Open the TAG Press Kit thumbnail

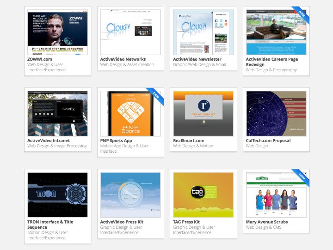[x=203, y=195]
